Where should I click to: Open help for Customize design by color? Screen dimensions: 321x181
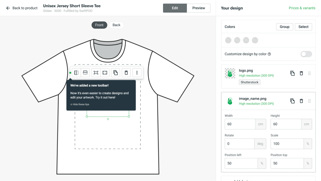point(269,54)
